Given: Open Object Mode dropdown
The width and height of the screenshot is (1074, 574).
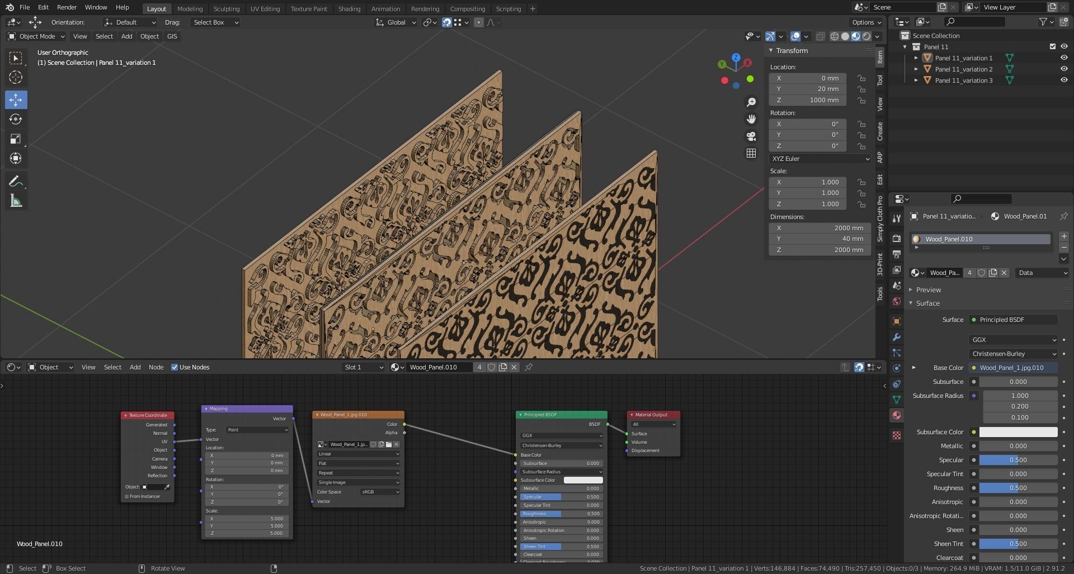Looking at the screenshot, I should [x=36, y=36].
